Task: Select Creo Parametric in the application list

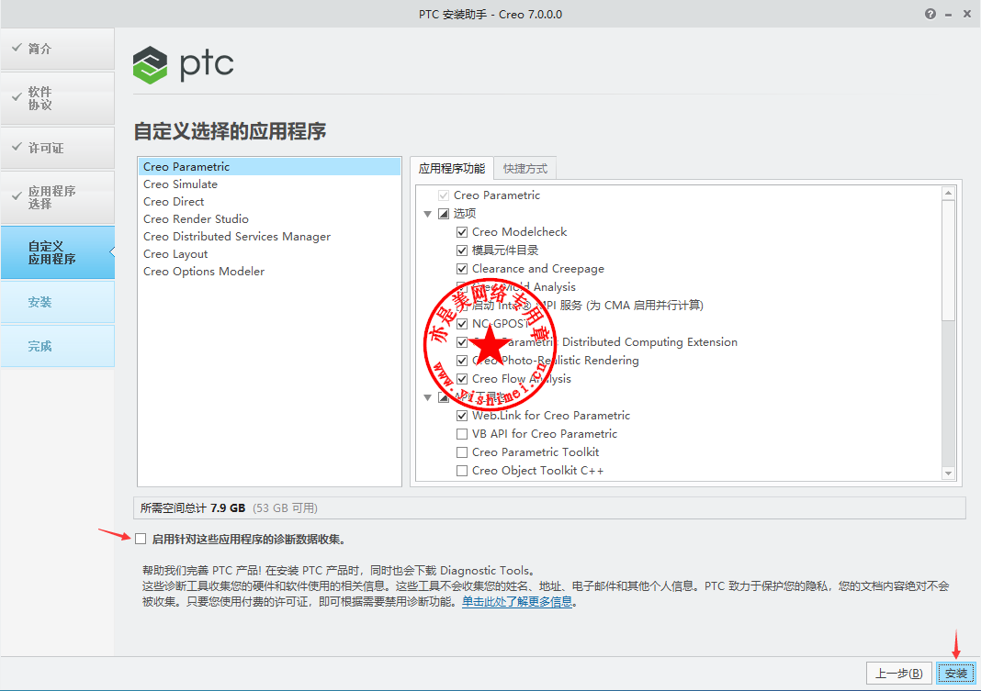Action: (x=269, y=167)
